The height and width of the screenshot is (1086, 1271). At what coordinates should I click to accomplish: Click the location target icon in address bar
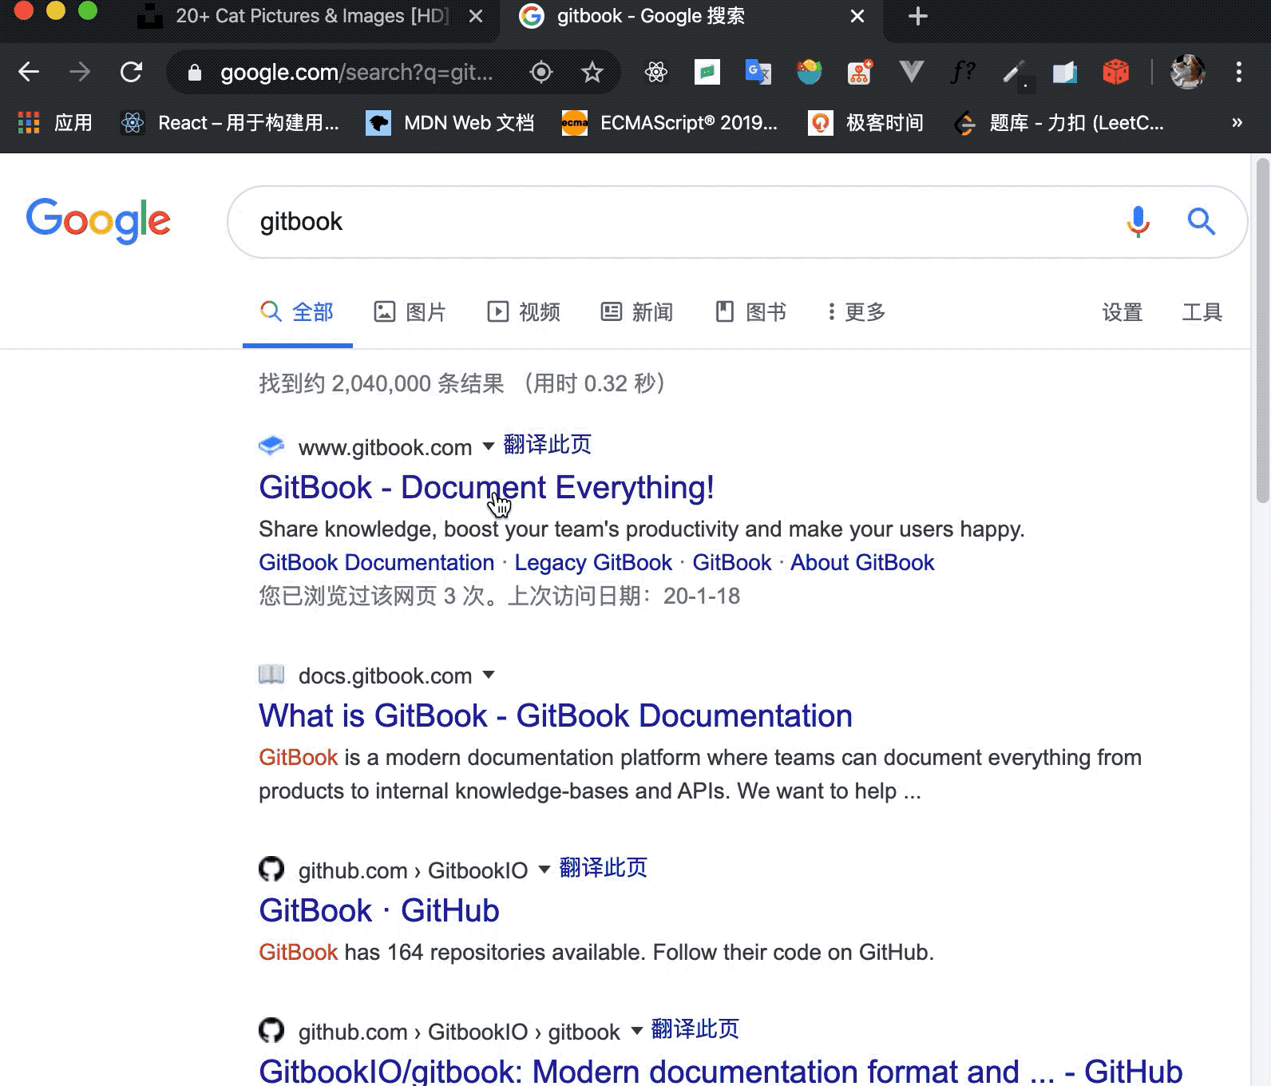point(541,72)
